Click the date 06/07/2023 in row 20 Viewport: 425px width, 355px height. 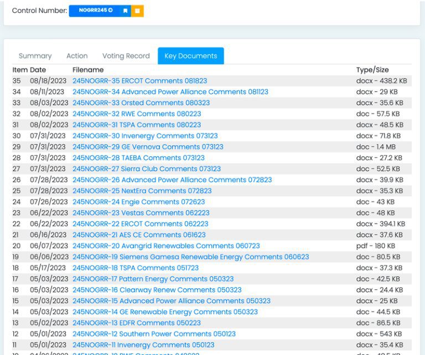pyautogui.click(x=49, y=246)
